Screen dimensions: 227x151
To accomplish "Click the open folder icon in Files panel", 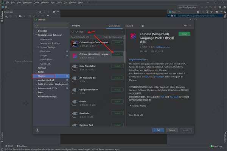I will [198, 12].
